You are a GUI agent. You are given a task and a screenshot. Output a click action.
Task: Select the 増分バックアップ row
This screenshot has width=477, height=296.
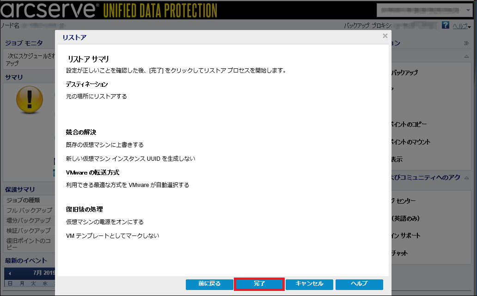30,220
